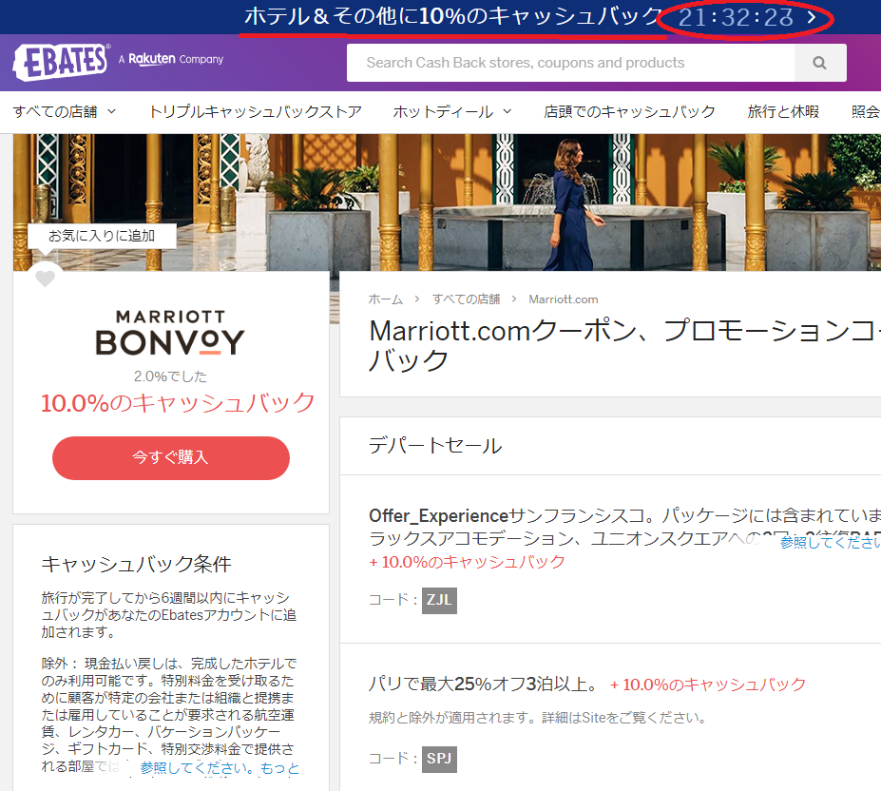Screen dimensions: 881x791
Task: Click the arrow beside the countdown timer
Action: 812,17
